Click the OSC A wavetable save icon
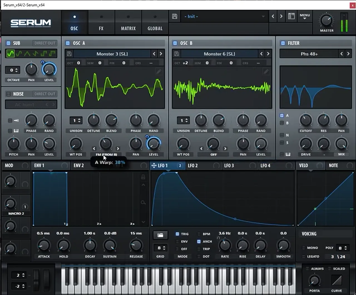356x295 pixels. (69, 54)
